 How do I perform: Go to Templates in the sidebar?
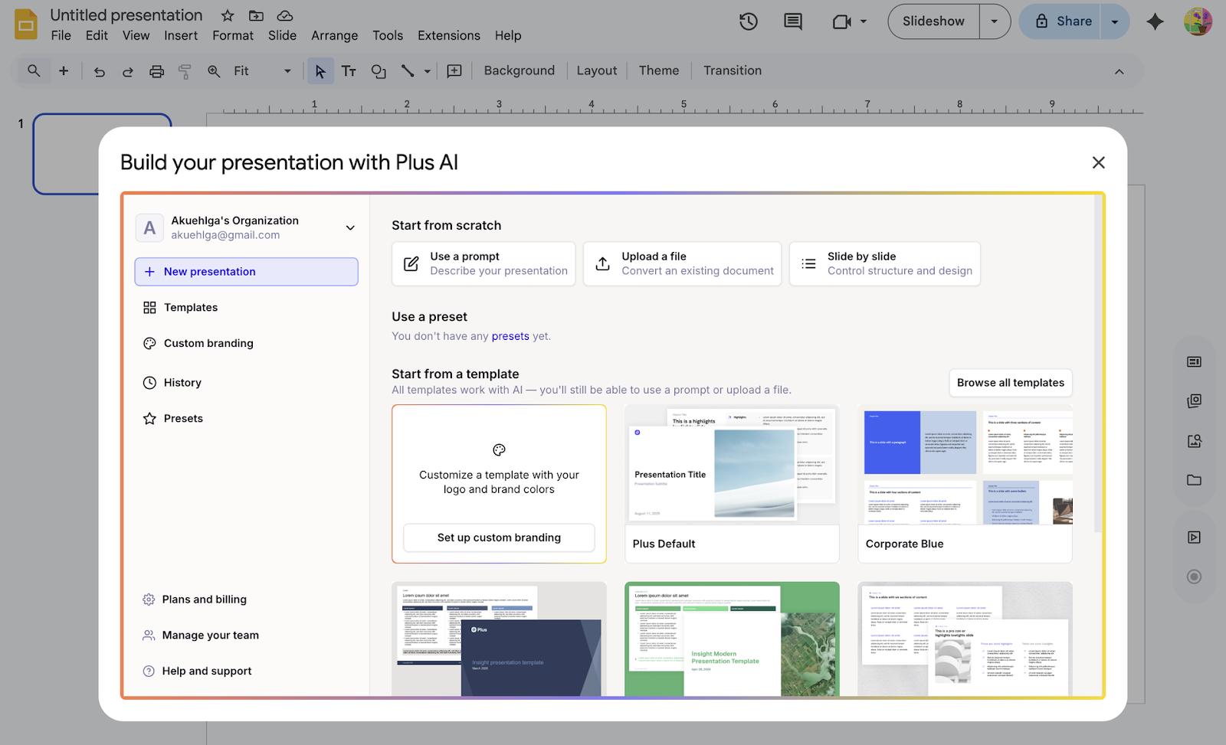[x=191, y=307]
